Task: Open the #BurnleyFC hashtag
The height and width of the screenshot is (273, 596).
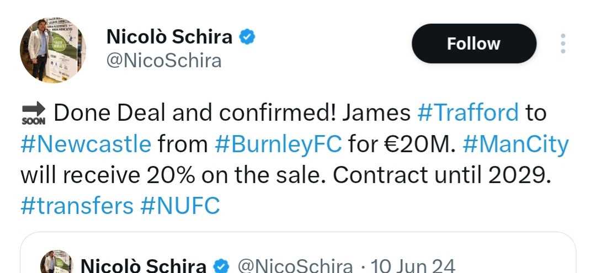Action: coord(278,144)
